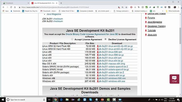182x102 pixels.
Task: Select Accept License Agreement
Action: tap(72, 39)
